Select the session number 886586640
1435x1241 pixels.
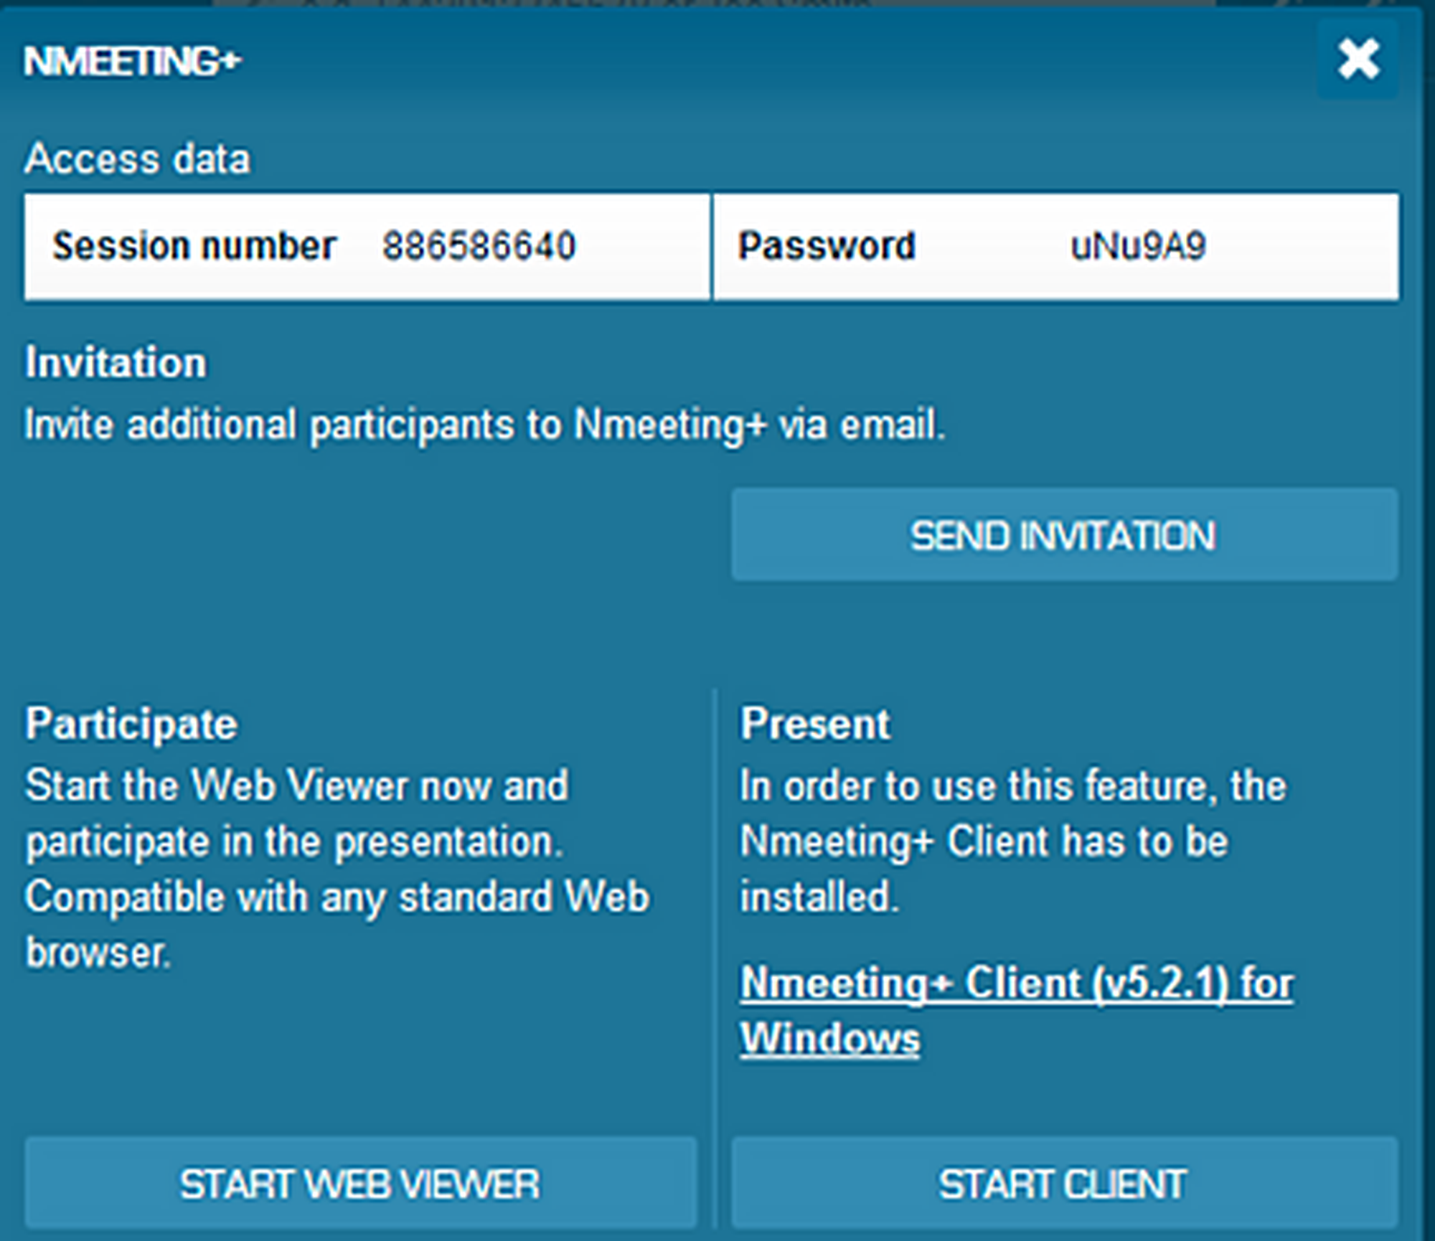click(x=479, y=246)
